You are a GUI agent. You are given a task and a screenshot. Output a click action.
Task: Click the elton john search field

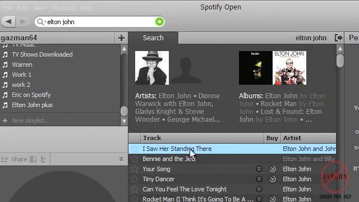point(100,22)
